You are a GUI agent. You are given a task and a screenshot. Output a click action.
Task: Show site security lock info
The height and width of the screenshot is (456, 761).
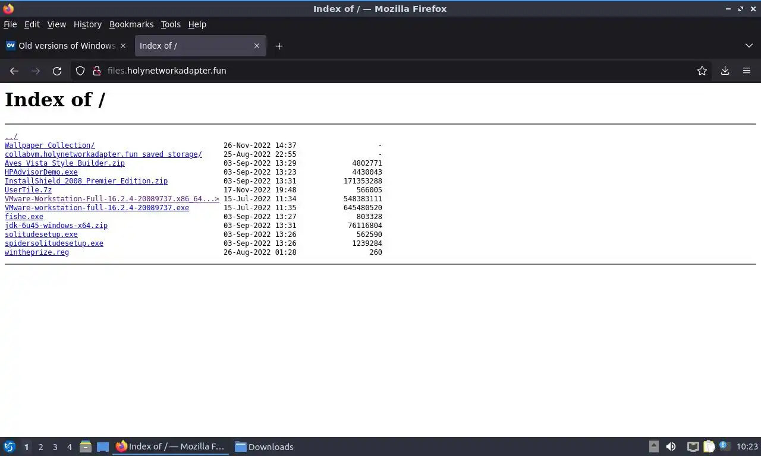(97, 71)
